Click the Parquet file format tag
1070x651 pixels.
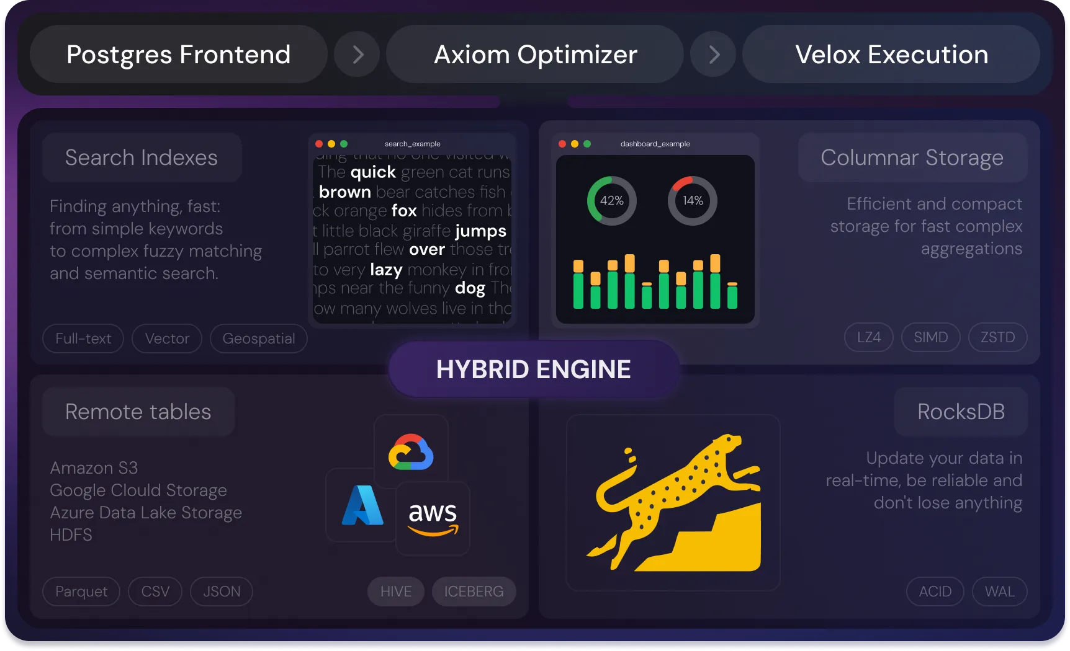[81, 591]
